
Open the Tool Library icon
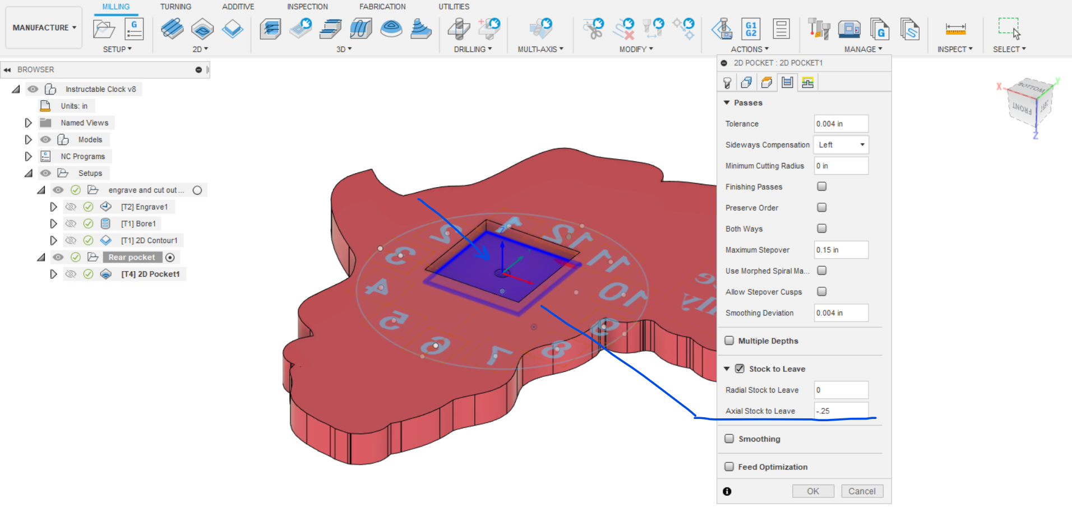(819, 29)
